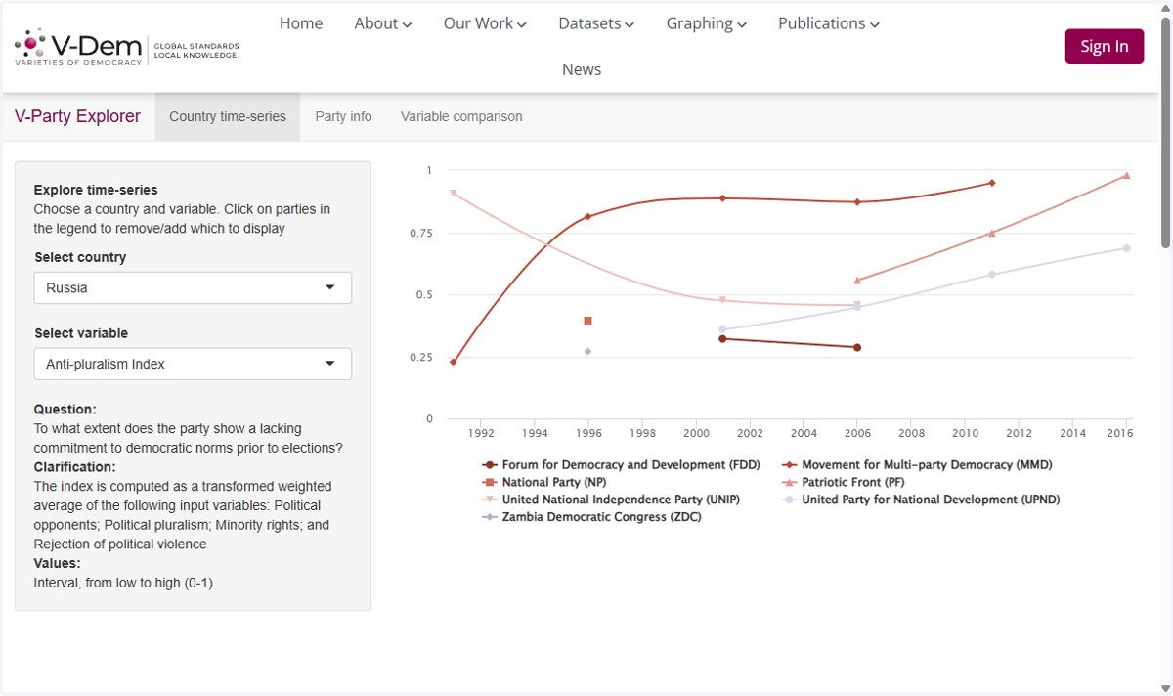
Task: Click the UPND data point at 2016
Action: pyautogui.click(x=1127, y=248)
